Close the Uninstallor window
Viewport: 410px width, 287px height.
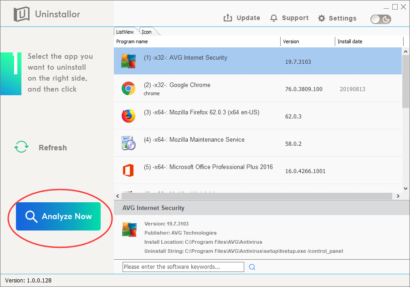click(x=404, y=7)
